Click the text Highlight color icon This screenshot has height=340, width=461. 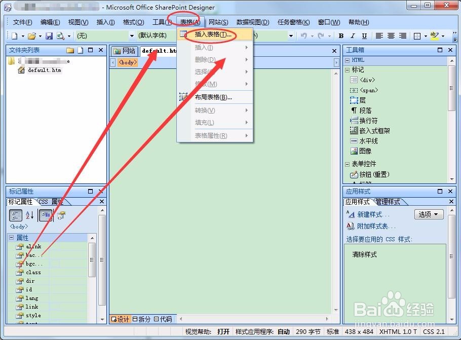(434, 36)
